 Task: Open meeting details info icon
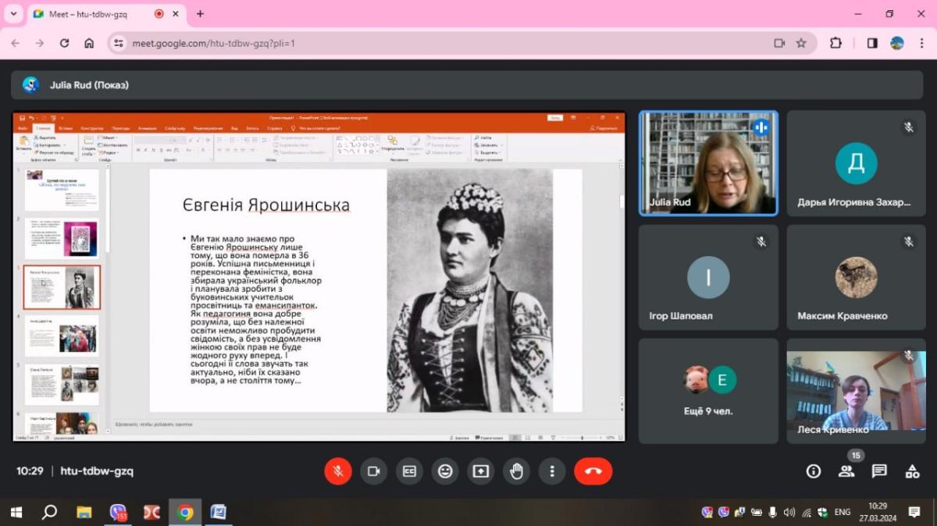[814, 471]
